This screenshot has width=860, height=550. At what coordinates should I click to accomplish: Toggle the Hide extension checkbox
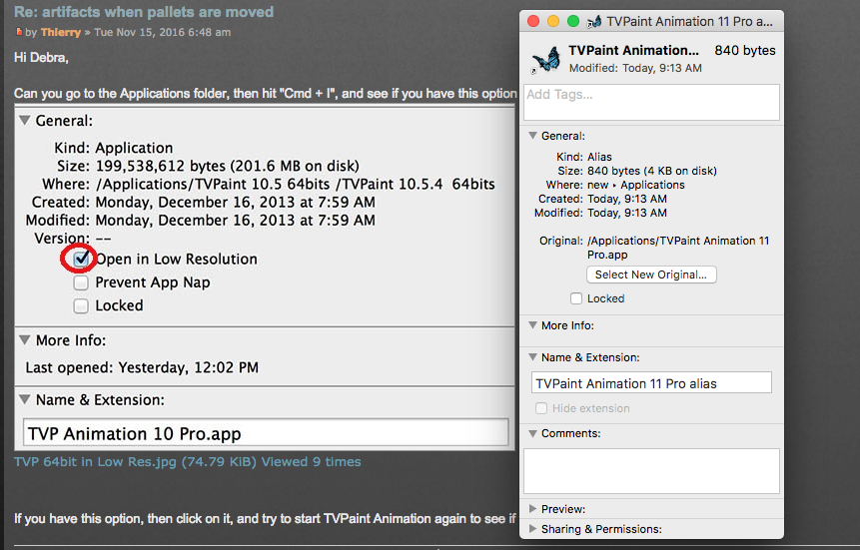pos(541,408)
